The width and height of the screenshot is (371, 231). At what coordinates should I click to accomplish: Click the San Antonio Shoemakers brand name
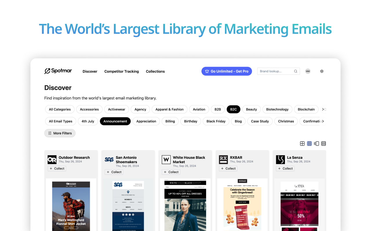(x=126, y=160)
